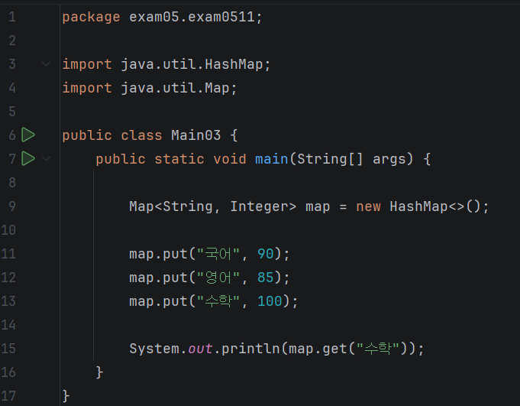520x406 pixels.
Task: Click the italic out field
Action: [200, 349]
